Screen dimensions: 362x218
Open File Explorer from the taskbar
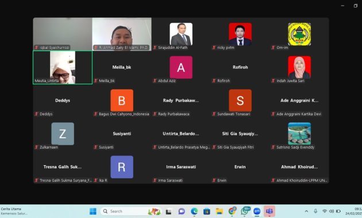point(219,211)
